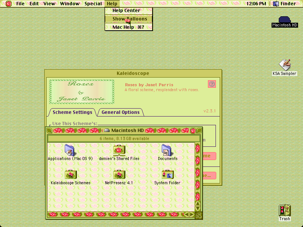Screen dimensions: 303x227
Task: Click the drive proxy icon in Macintosh HD title bar
Action: point(107,131)
